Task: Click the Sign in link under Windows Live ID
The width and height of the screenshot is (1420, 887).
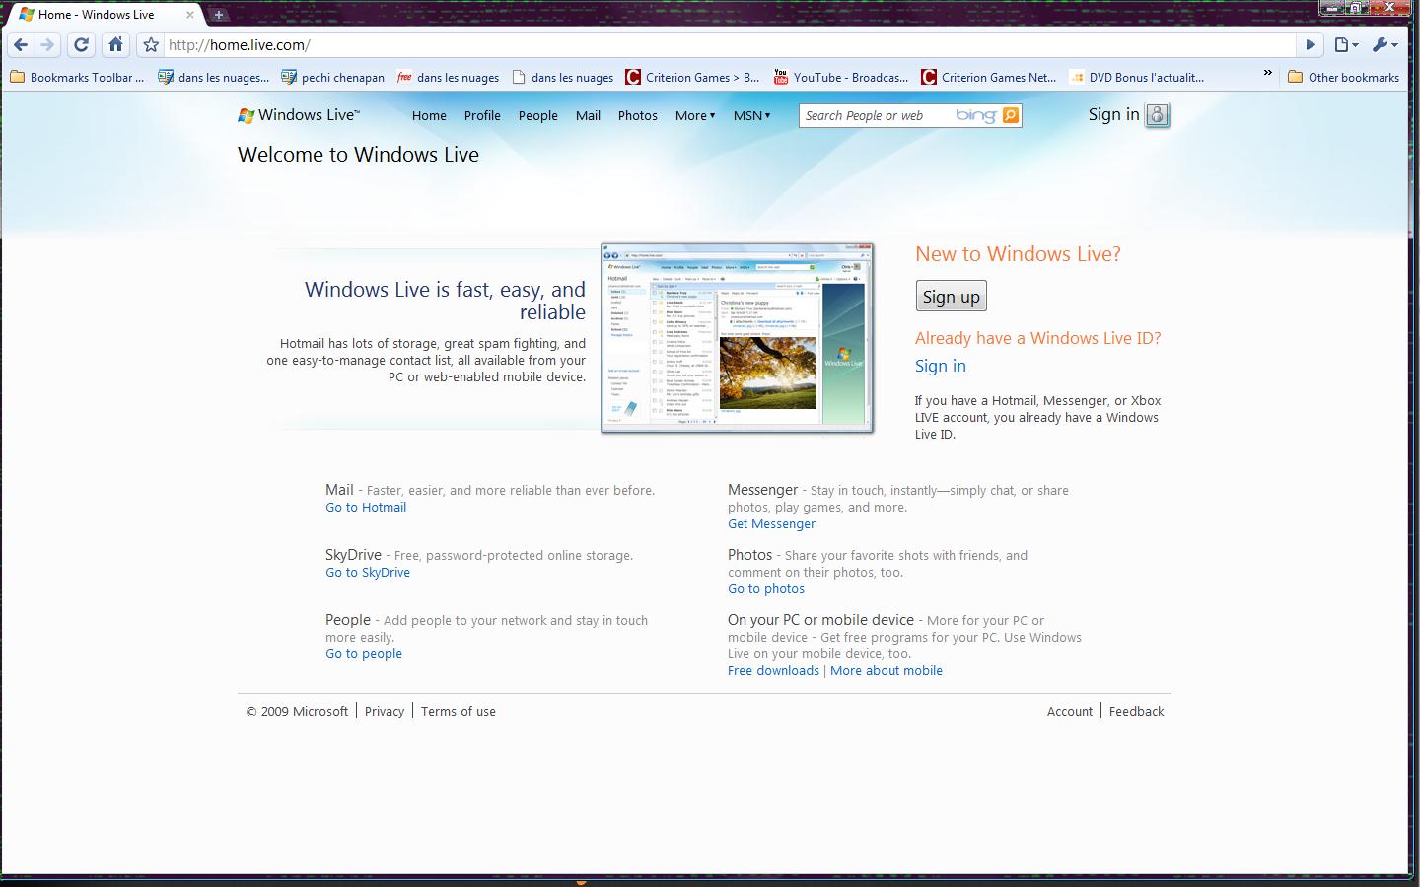Action: (x=941, y=366)
